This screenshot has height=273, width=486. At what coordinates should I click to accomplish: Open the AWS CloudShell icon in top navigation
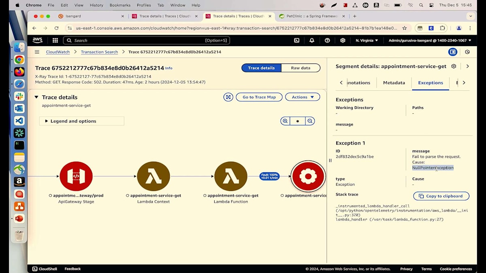296,40
